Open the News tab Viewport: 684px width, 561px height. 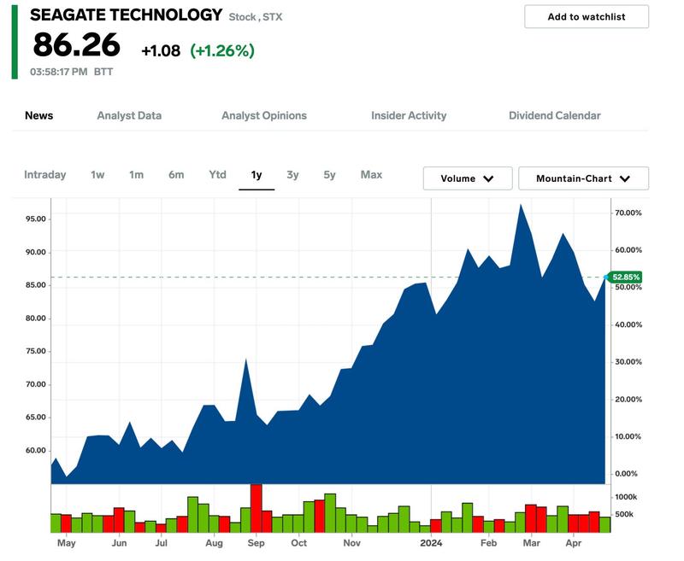click(x=38, y=115)
